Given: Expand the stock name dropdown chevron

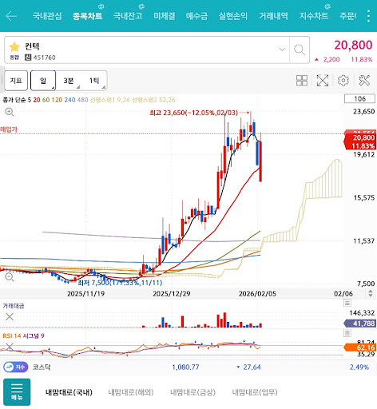Looking at the screenshot, I should (x=282, y=50).
